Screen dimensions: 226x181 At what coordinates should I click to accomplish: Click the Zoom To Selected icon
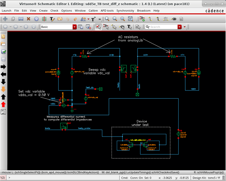130,19
